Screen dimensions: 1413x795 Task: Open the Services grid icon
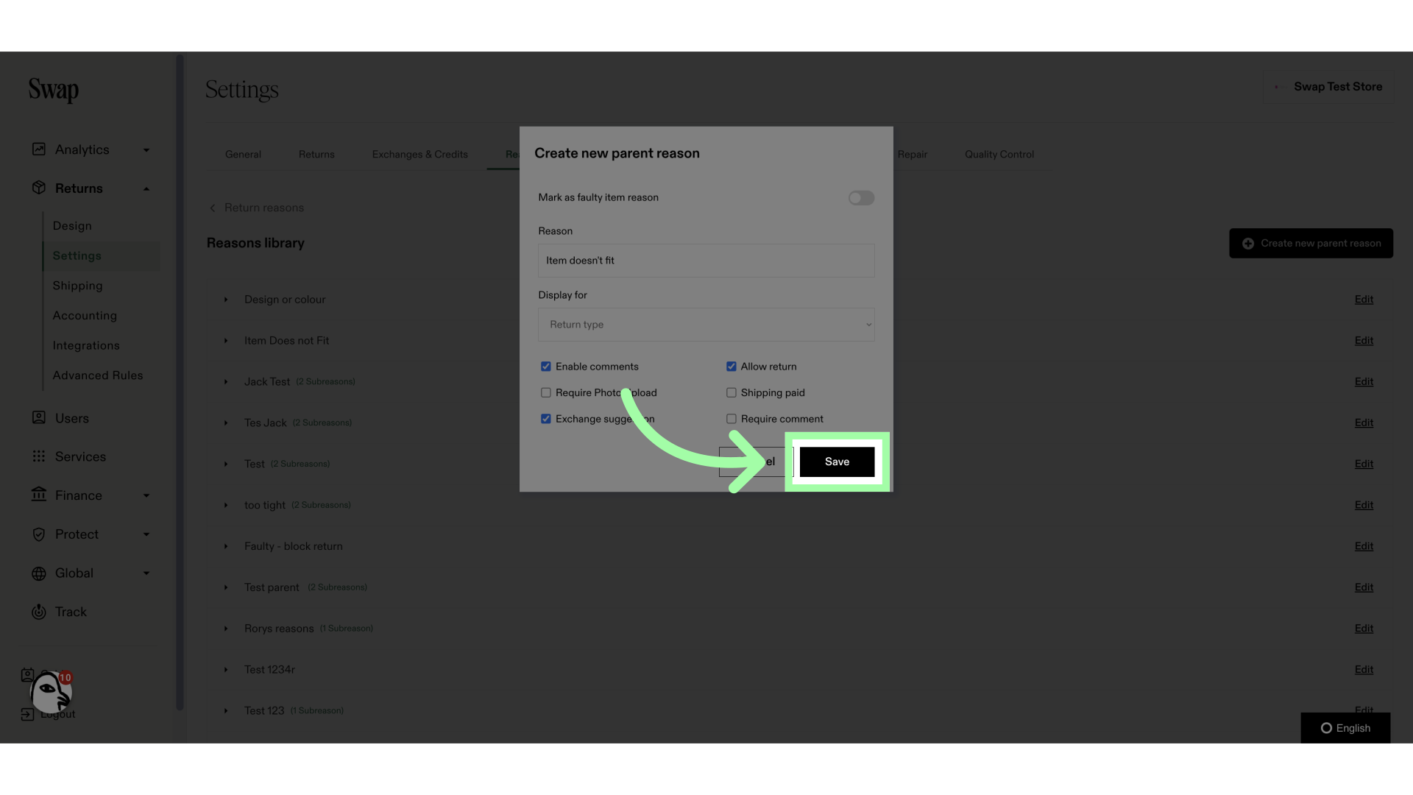39,456
